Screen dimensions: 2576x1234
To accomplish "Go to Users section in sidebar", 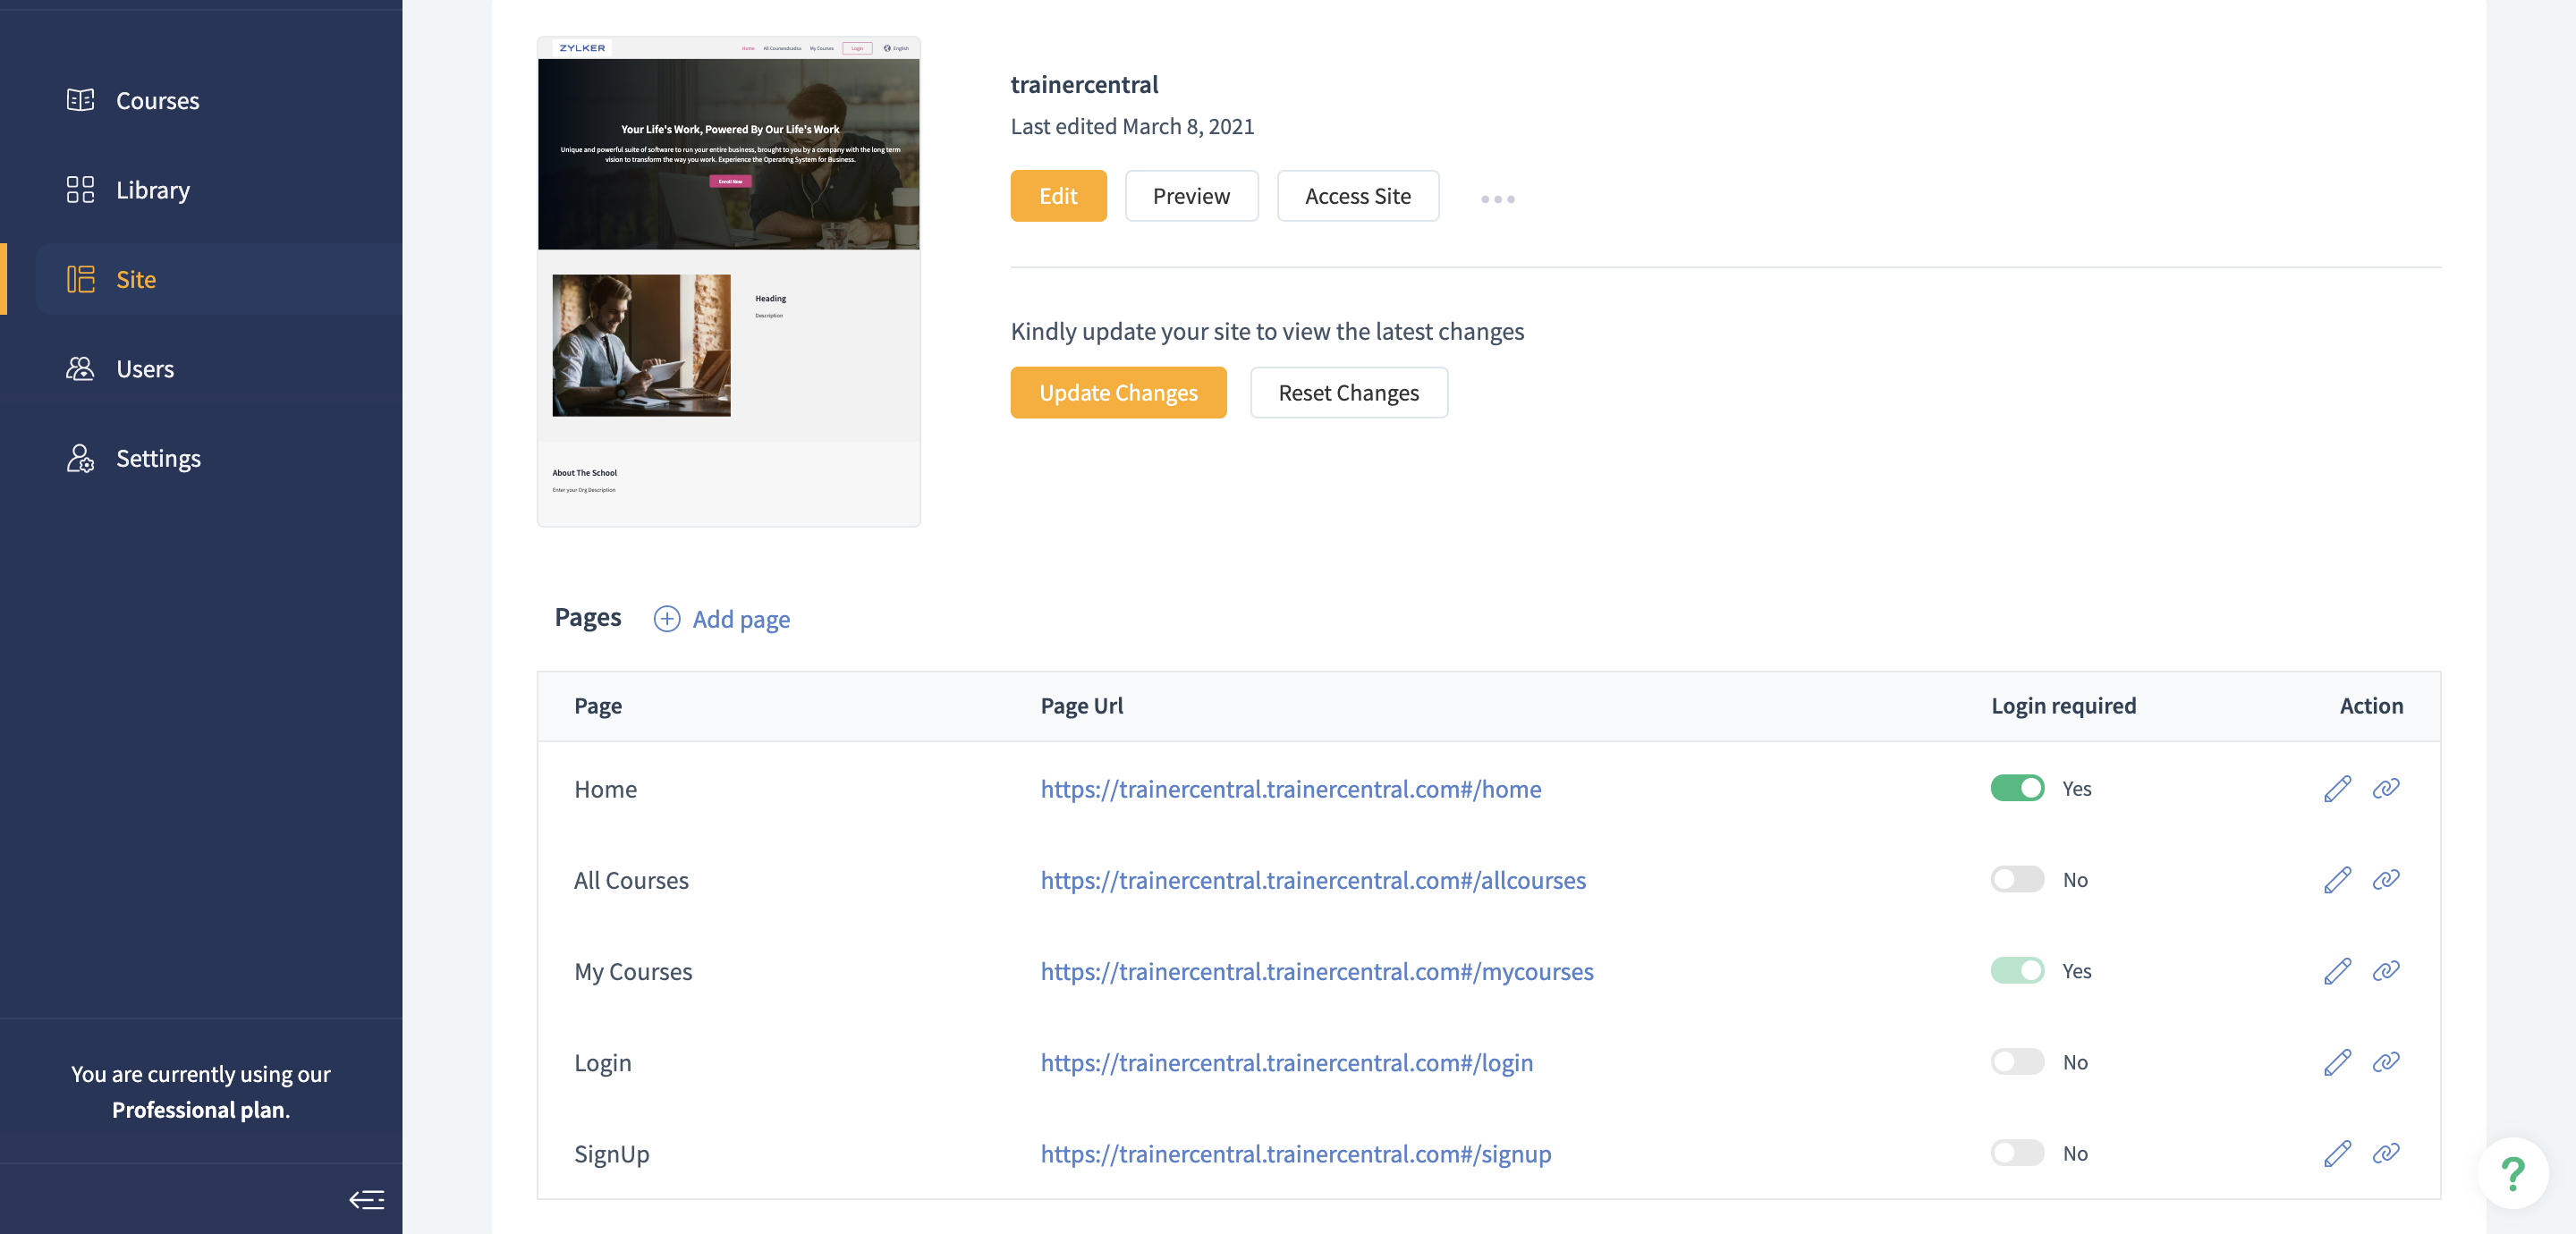I will (x=145, y=368).
